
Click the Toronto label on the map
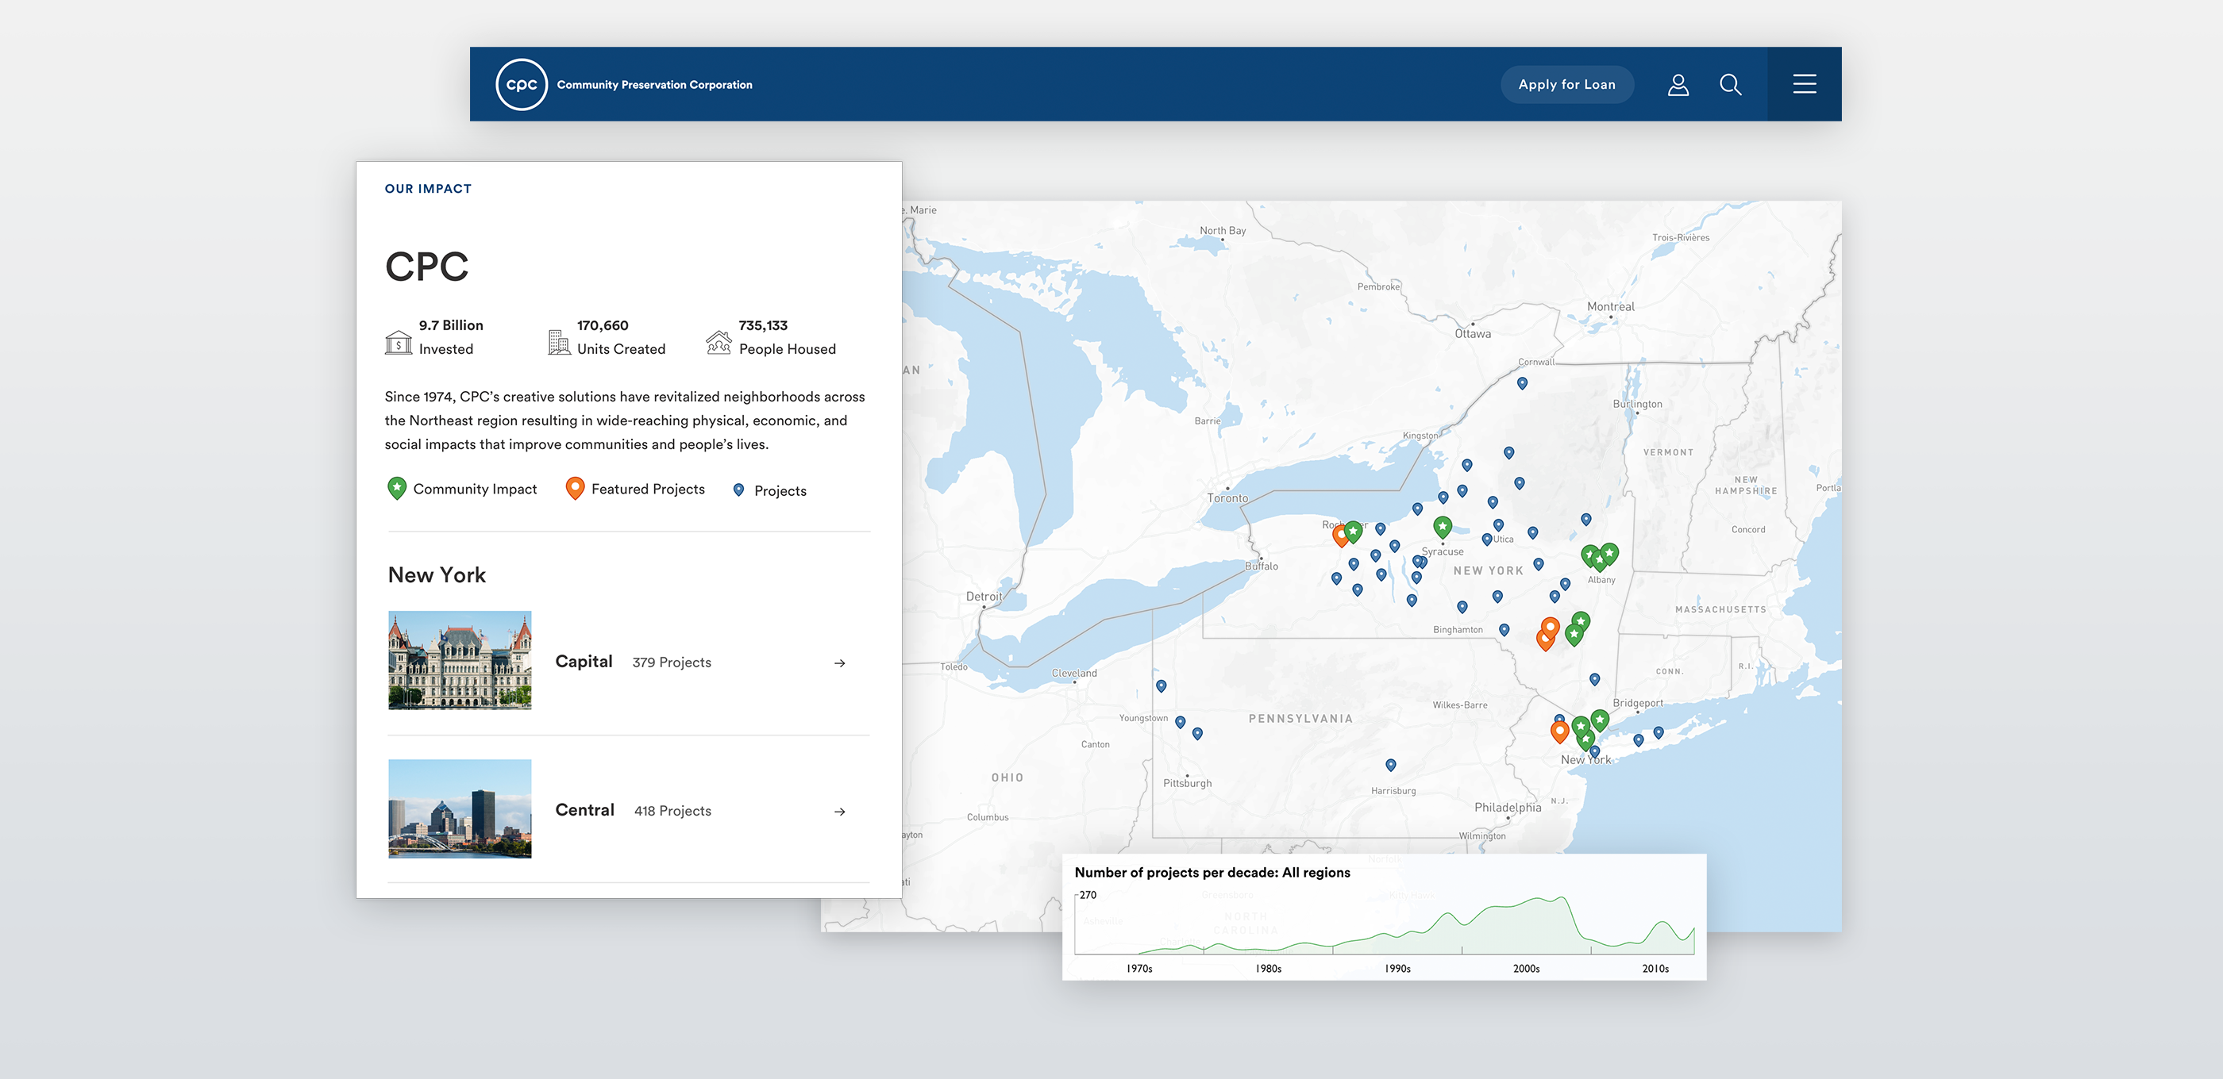point(1227,498)
